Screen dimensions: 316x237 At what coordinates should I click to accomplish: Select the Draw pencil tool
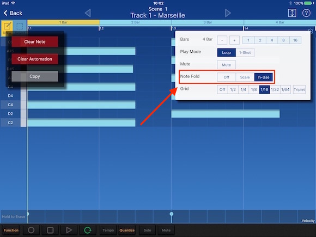[7, 28]
